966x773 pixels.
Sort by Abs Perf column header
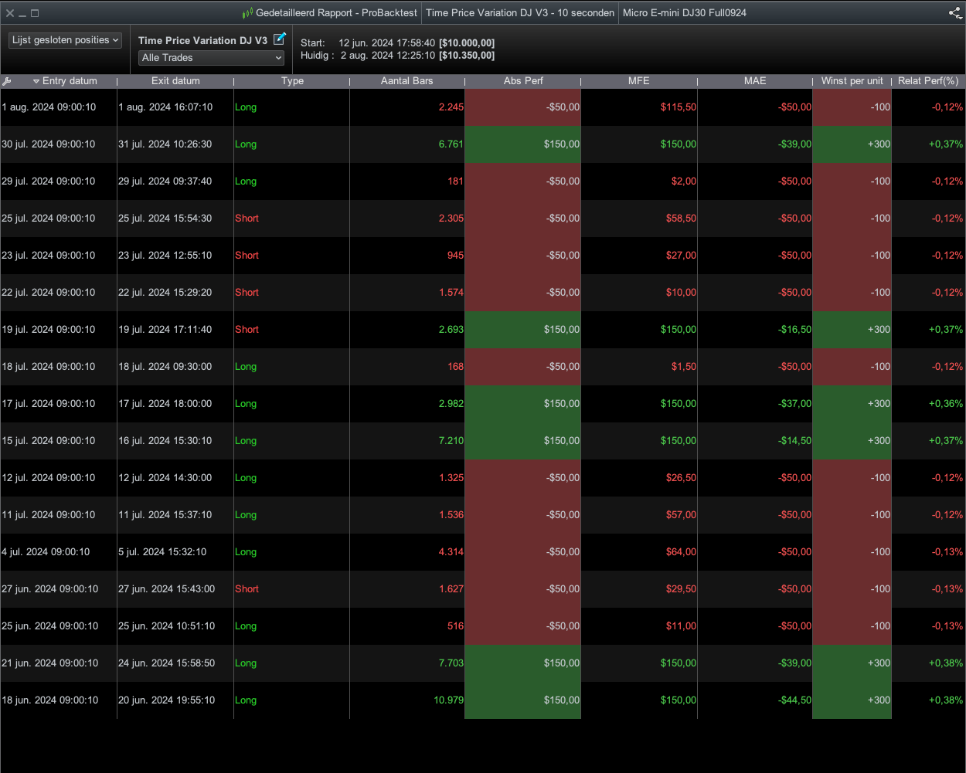[x=523, y=81]
